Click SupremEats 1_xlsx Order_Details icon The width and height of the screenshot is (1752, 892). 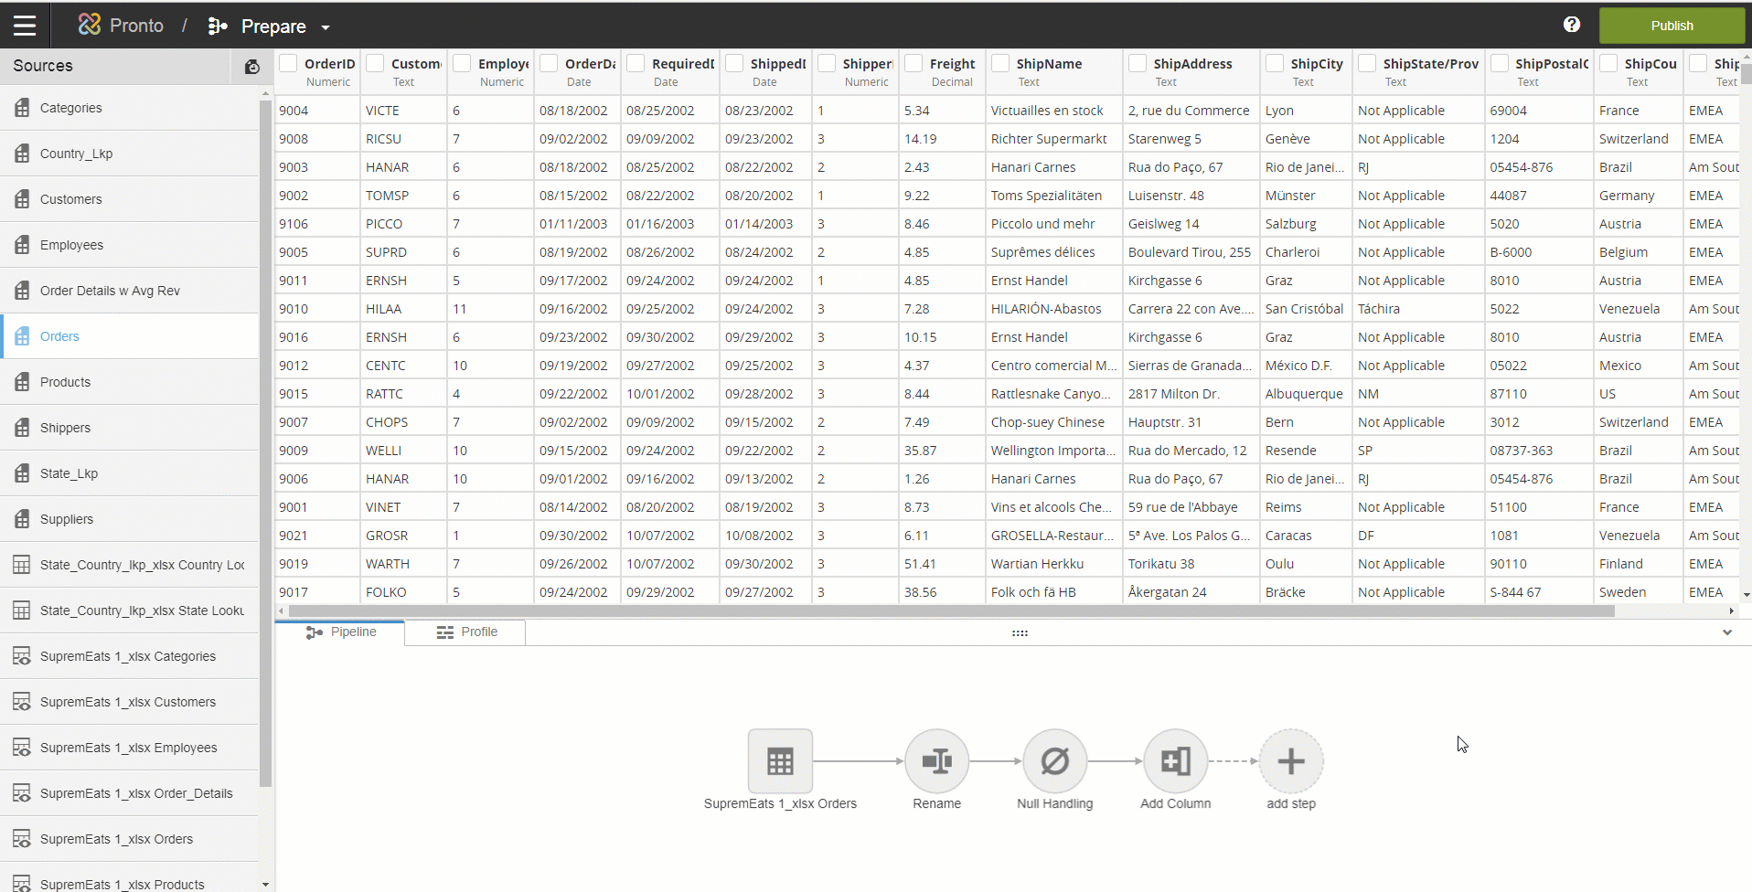22,793
